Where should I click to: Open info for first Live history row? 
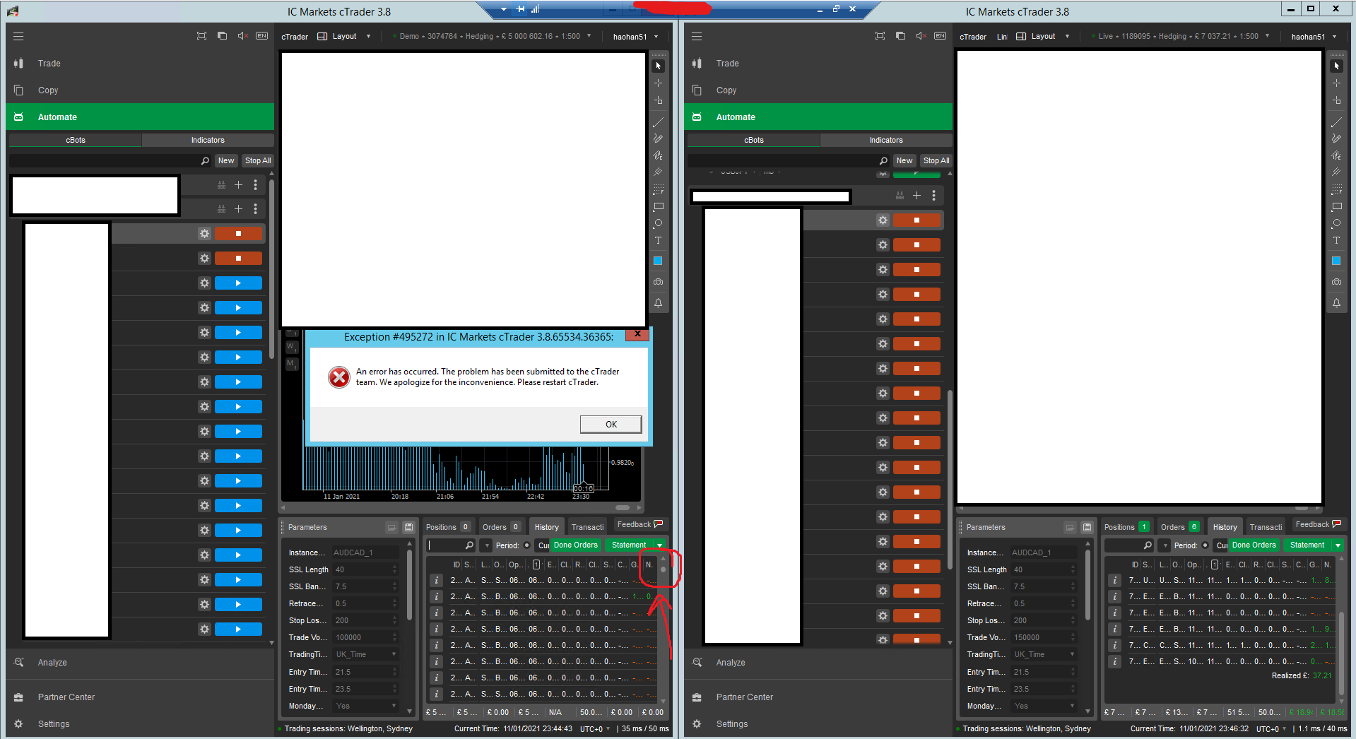click(1115, 580)
